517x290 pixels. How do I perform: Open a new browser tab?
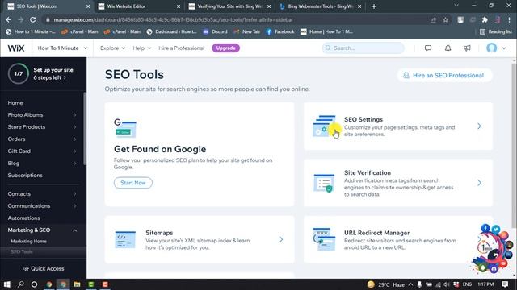373,6
